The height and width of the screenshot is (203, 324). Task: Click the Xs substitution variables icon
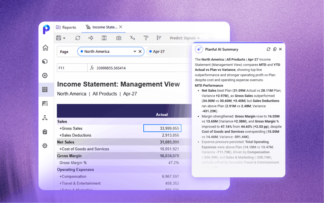point(132,38)
